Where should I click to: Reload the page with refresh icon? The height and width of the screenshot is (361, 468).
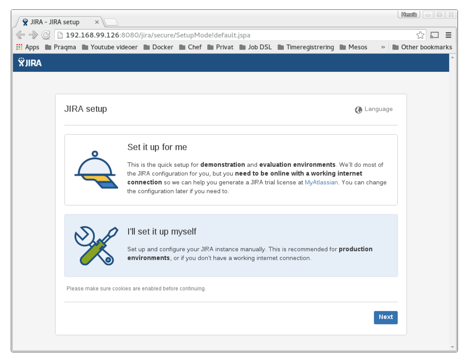click(46, 35)
